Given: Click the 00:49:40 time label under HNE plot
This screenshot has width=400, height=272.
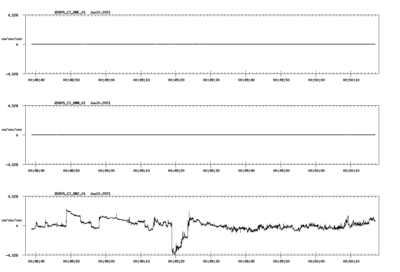Looking at the screenshot, I should click(246, 80).
